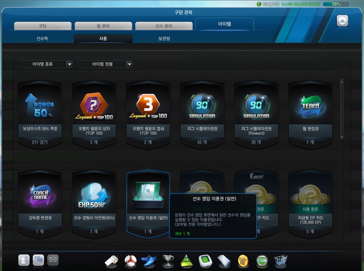The height and width of the screenshot is (271, 364).
Task: Click the 206,723 EP balance
Action: (271, 4)
